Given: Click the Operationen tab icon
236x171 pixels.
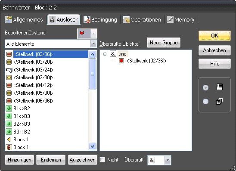Looking at the screenshot, I should click(x=126, y=19).
